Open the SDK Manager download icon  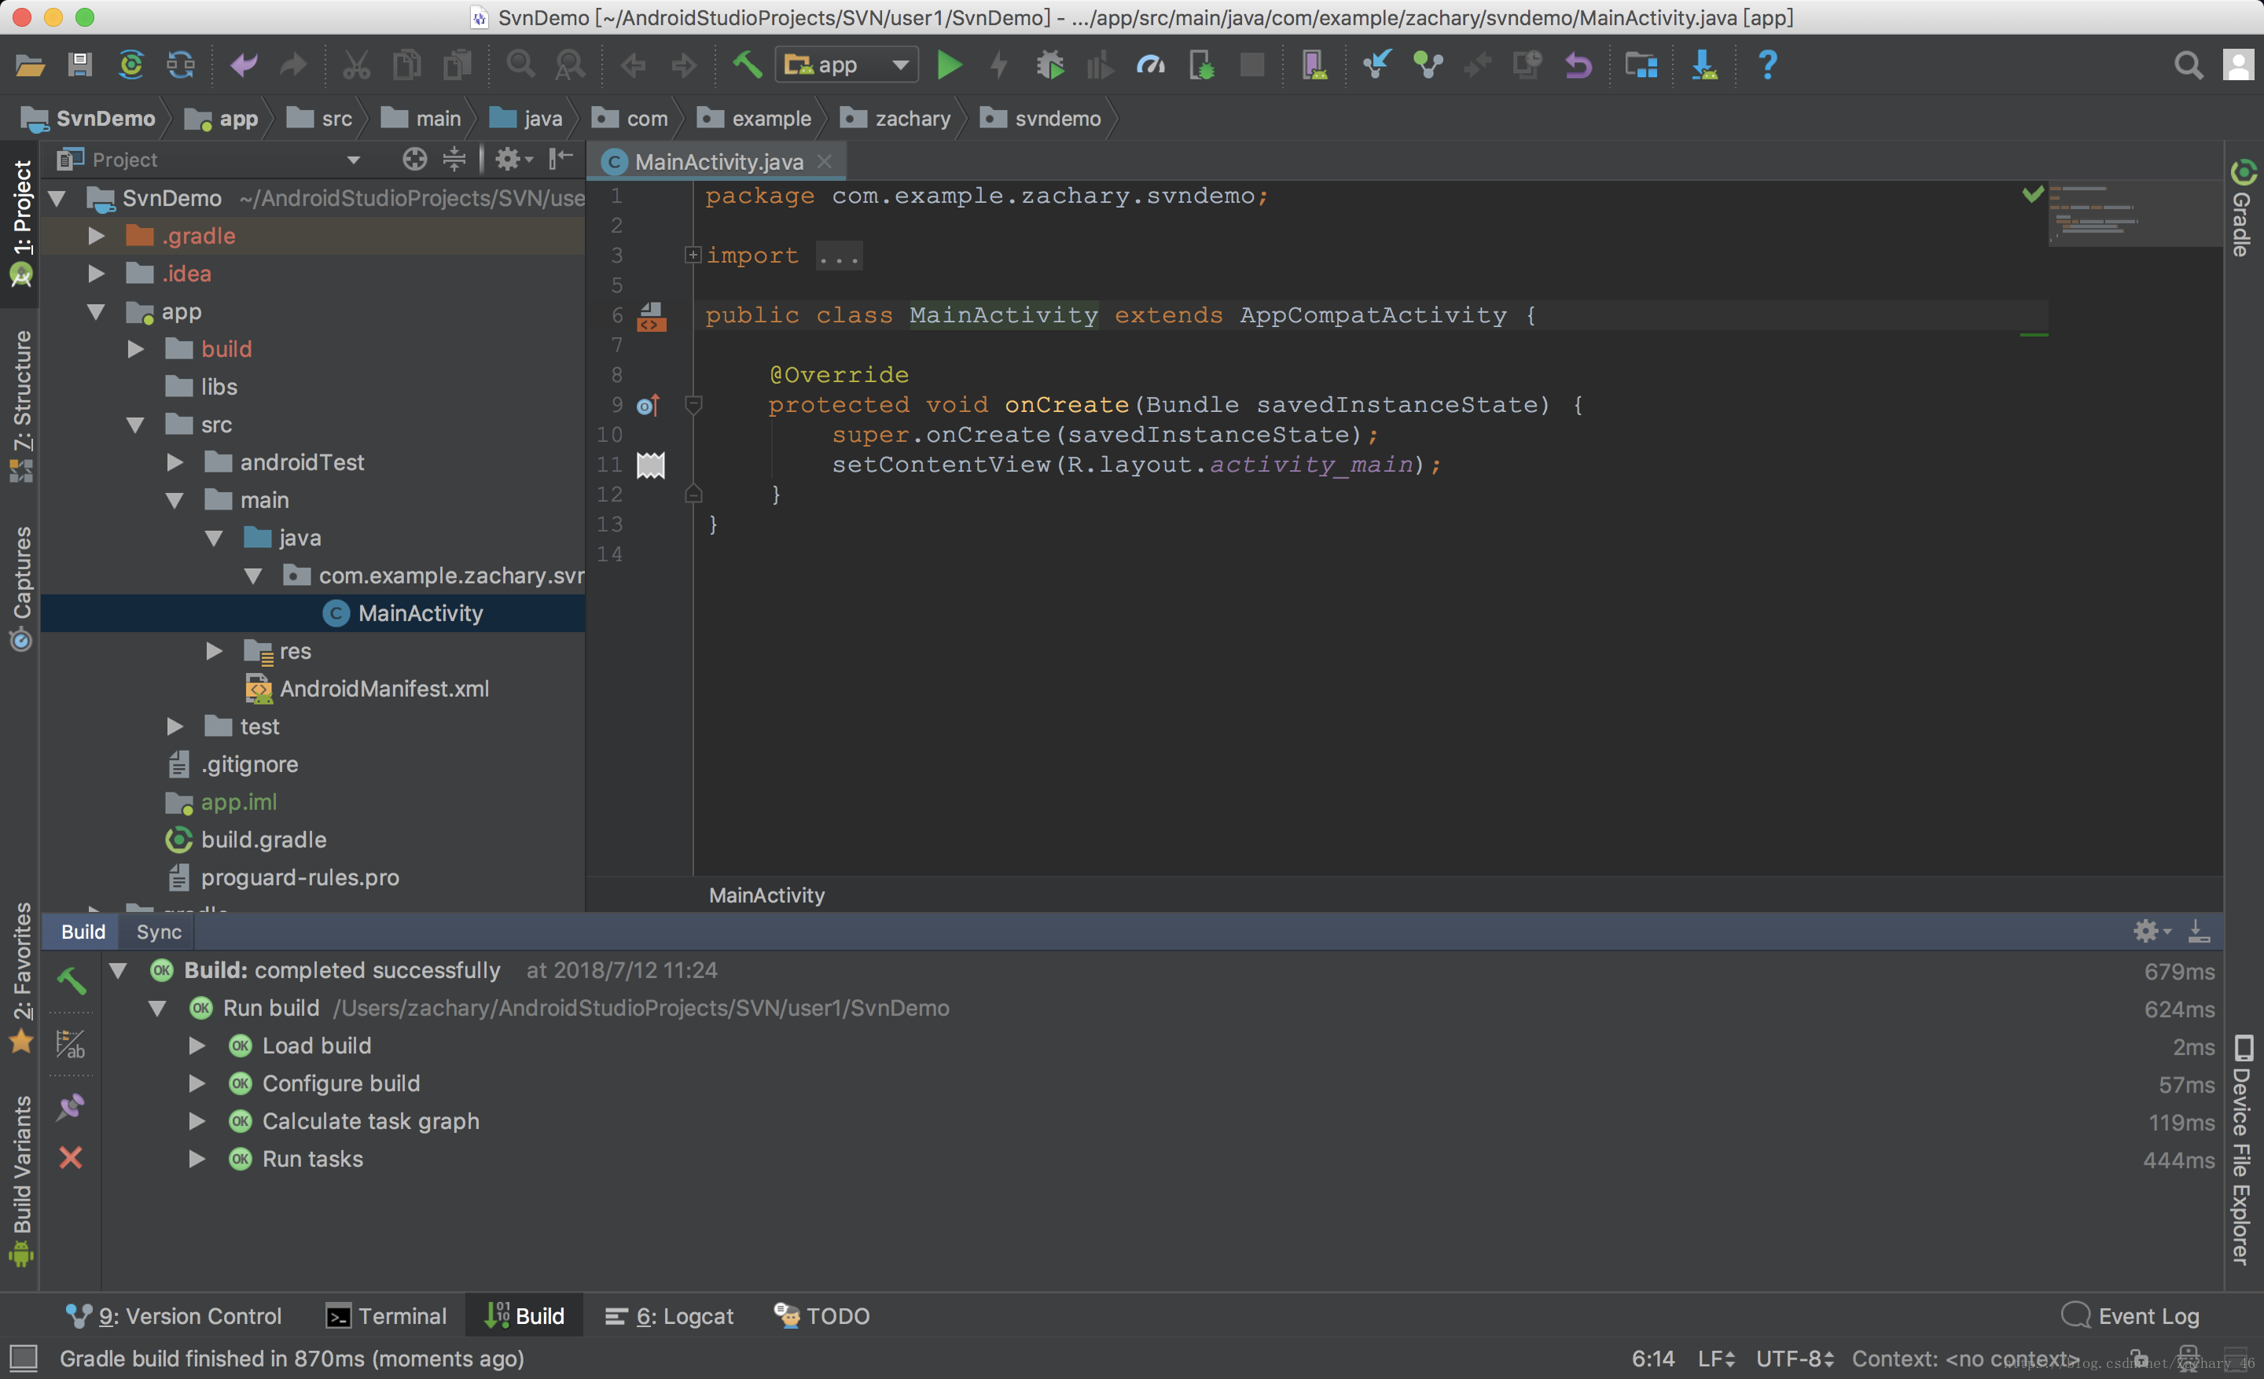(x=1704, y=65)
